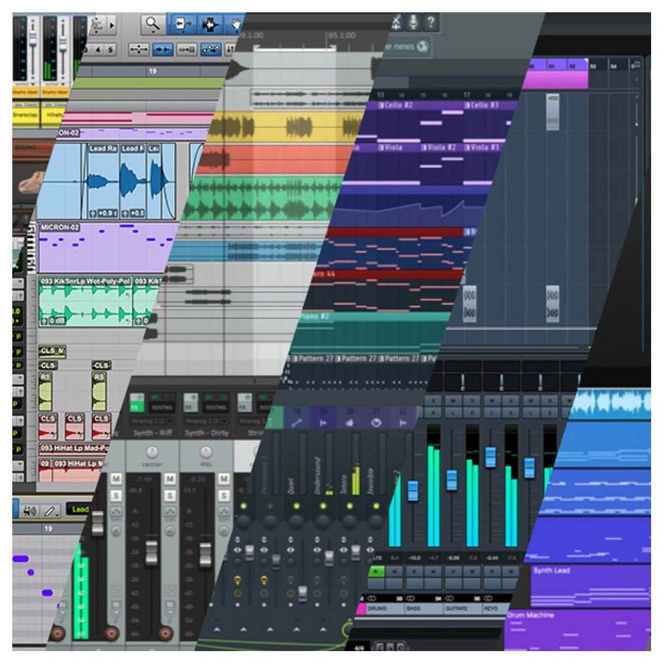Screen dimensions: 664x664
Task: Click up arrow beneath the Quiet FL track
Action: (296, 630)
